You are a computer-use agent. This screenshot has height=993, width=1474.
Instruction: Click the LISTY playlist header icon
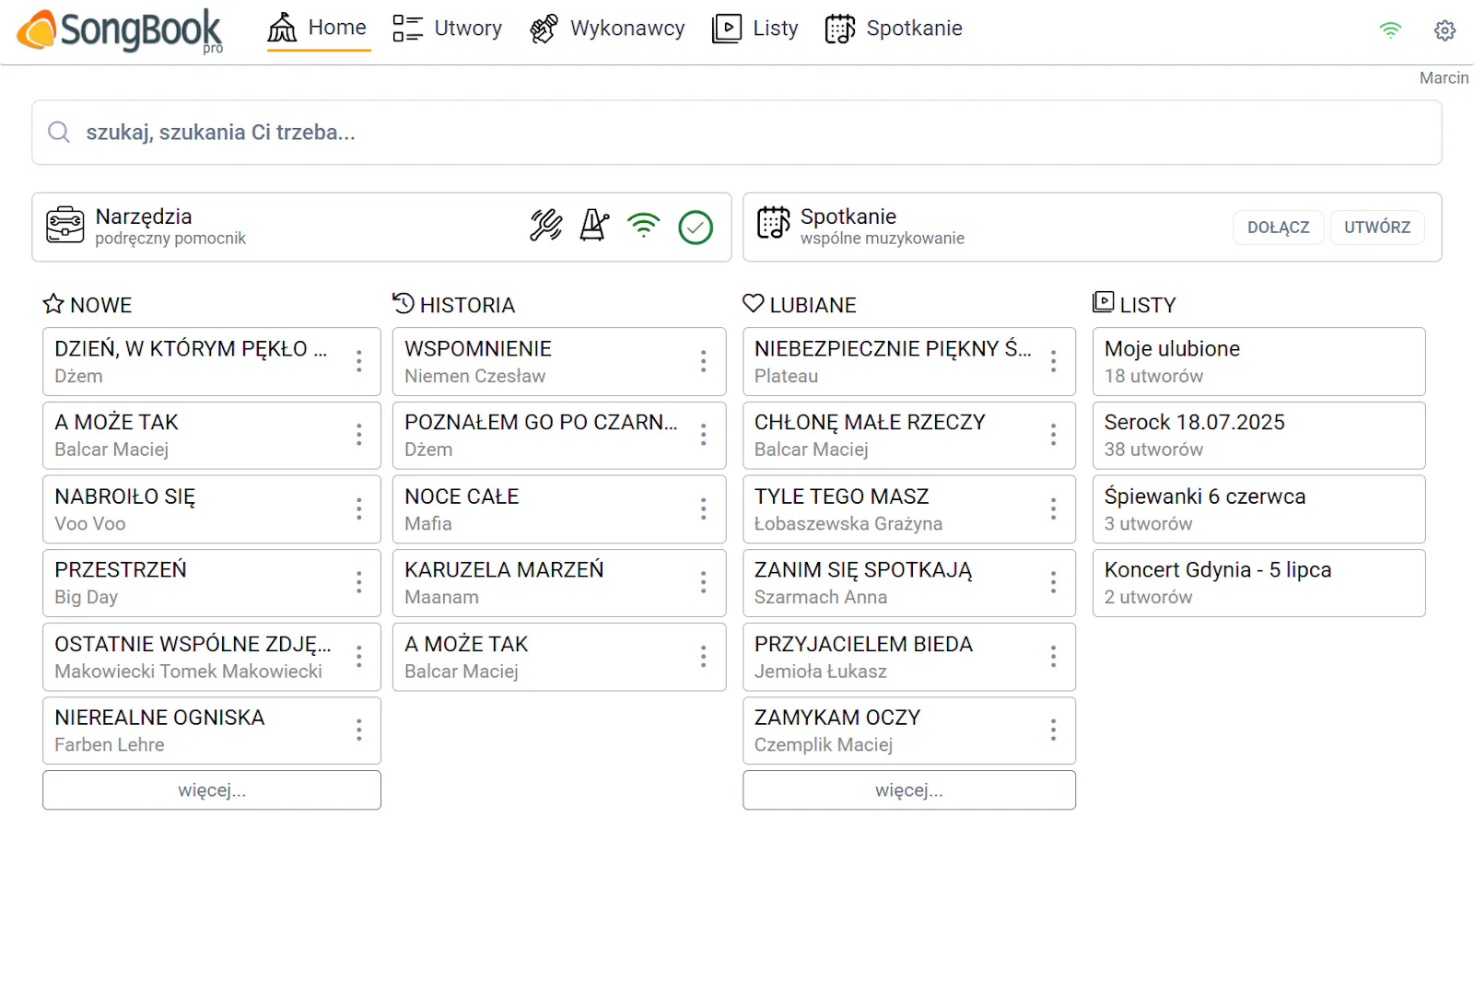[x=1103, y=302]
